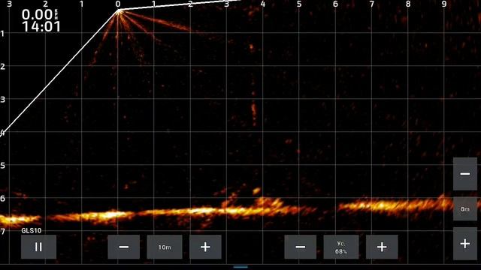
Task: Tap the 0.00 speed readout
Action: [x=37, y=15]
